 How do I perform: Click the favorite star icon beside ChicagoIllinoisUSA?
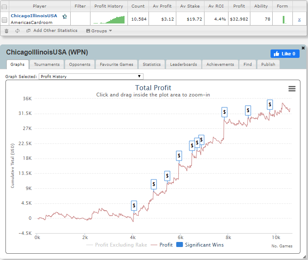point(64,16)
